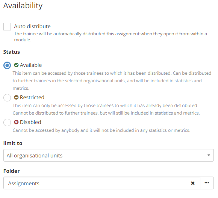Click the Folder field label

click(12, 171)
